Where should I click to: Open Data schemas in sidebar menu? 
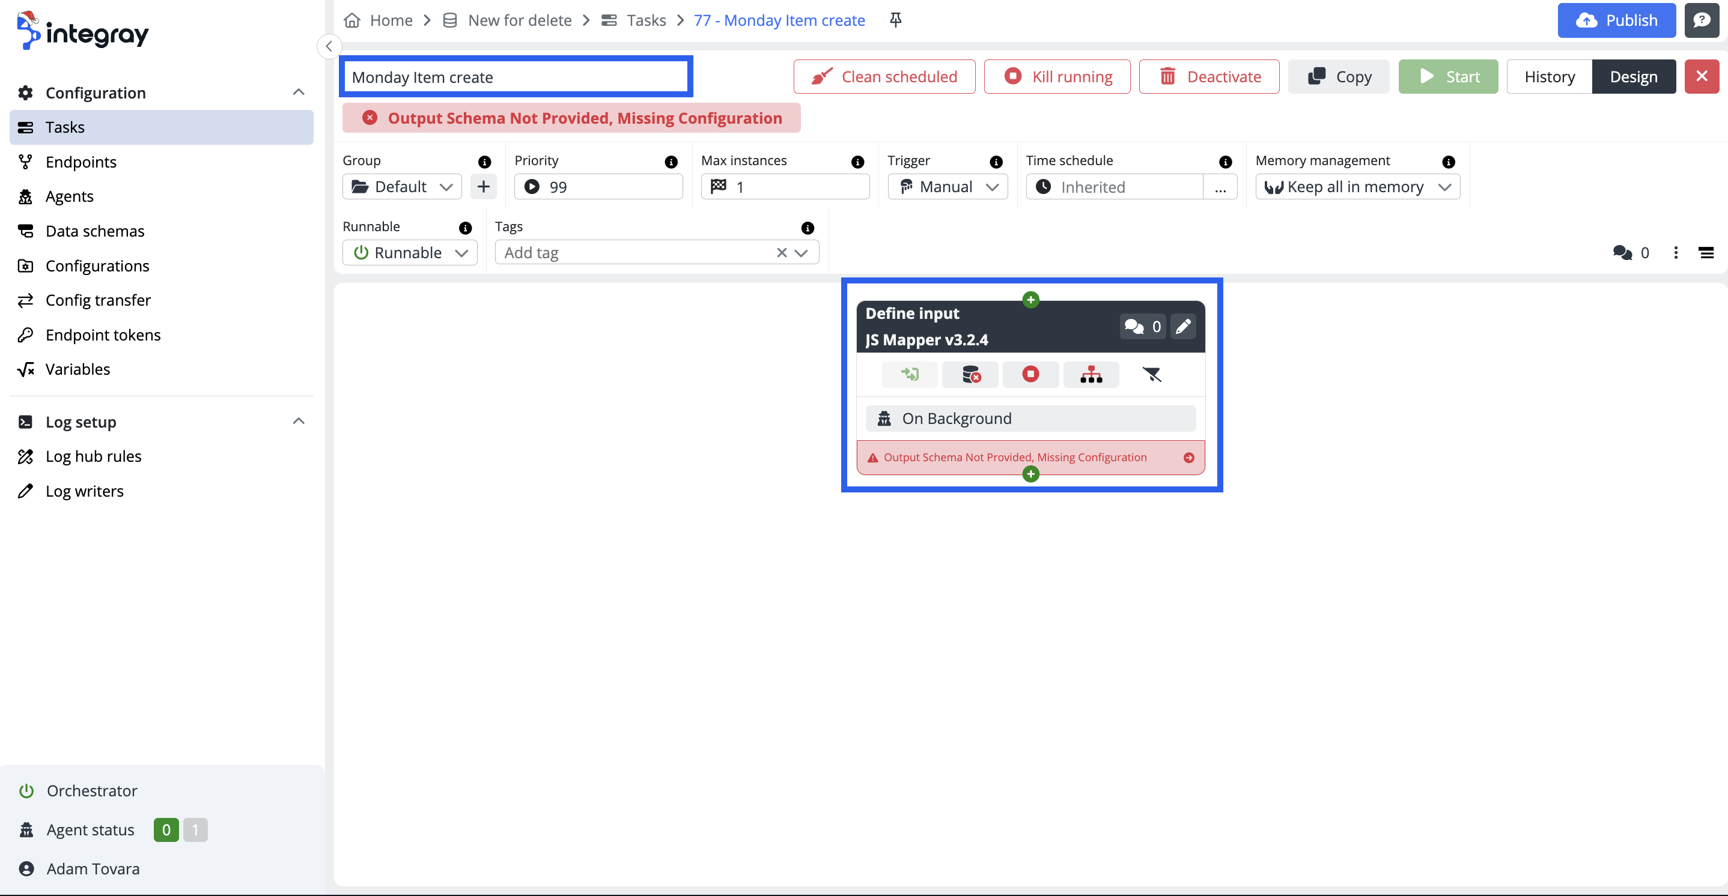point(94,231)
